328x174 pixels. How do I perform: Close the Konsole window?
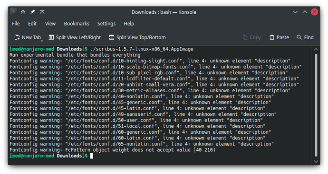314,12
